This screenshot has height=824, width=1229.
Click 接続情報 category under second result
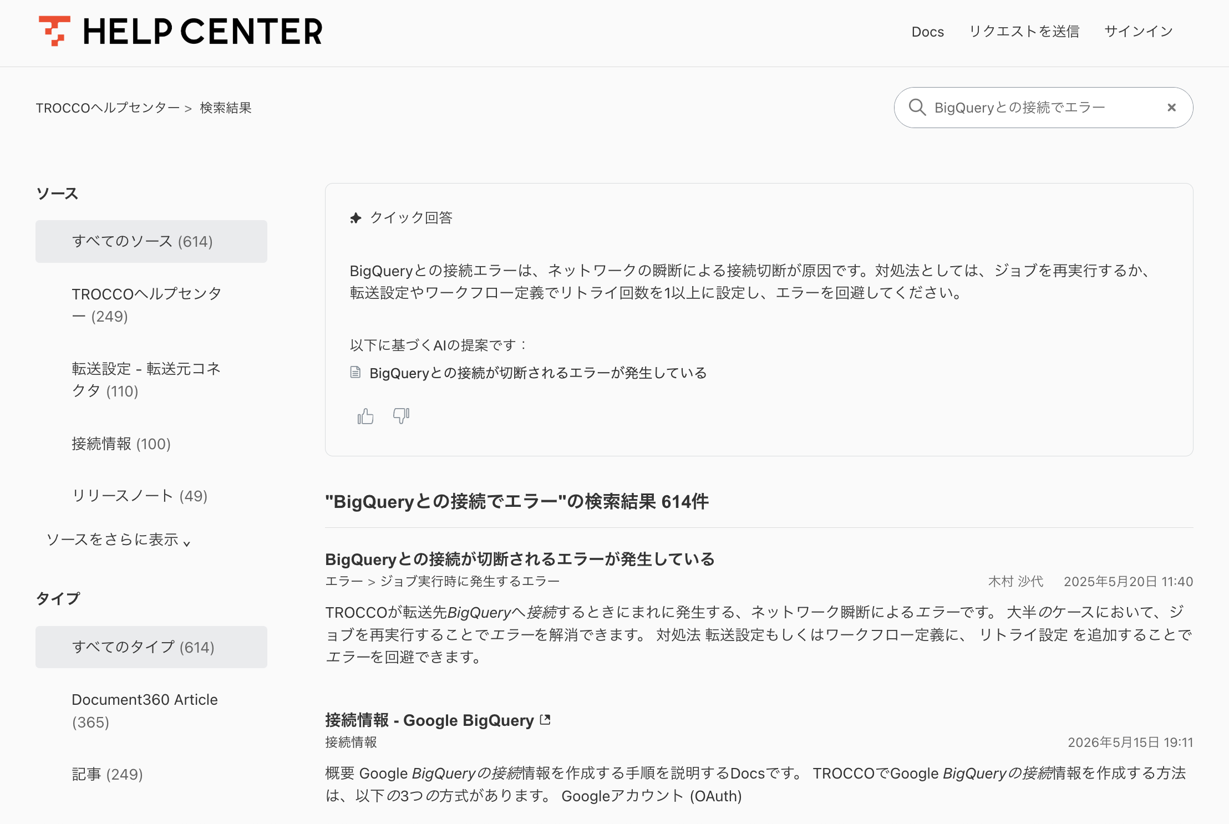[x=351, y=742]
